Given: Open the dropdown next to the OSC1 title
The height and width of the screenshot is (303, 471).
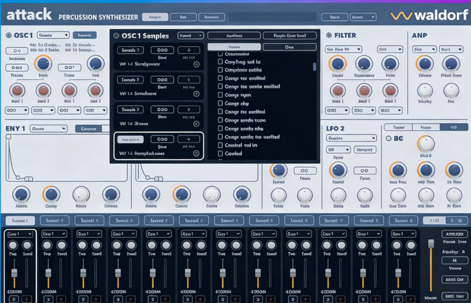Looking at the screenshot, I should pos(53,35).
